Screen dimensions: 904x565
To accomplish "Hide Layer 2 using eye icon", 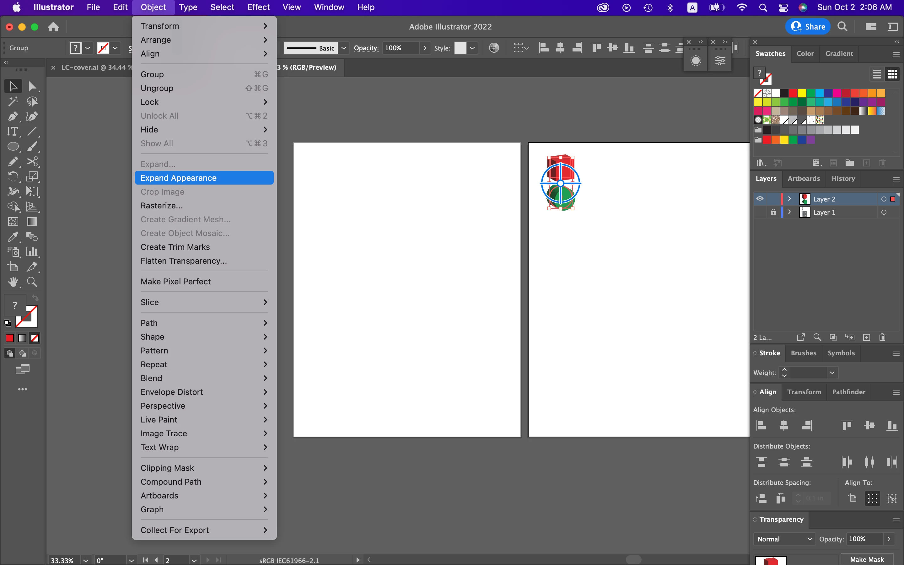I will [x=760, y=199].
